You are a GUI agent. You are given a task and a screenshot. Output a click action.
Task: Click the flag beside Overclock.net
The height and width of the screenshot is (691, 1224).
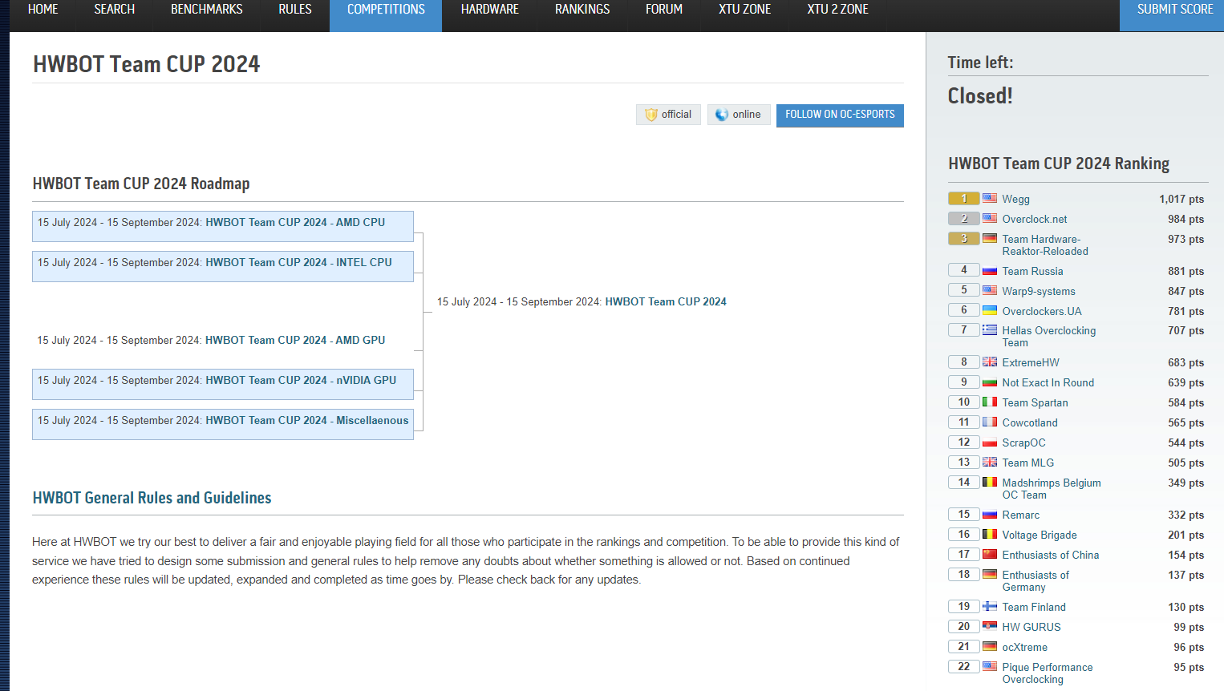(x=990, y=218)
